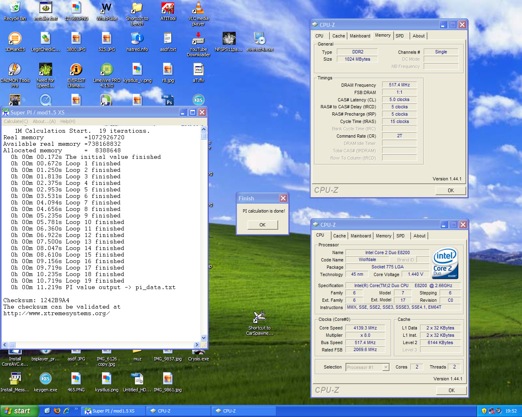Switch to Mainboard tab in upper CPU-Z
522x417 pixels.
click(x=360, y=36)
